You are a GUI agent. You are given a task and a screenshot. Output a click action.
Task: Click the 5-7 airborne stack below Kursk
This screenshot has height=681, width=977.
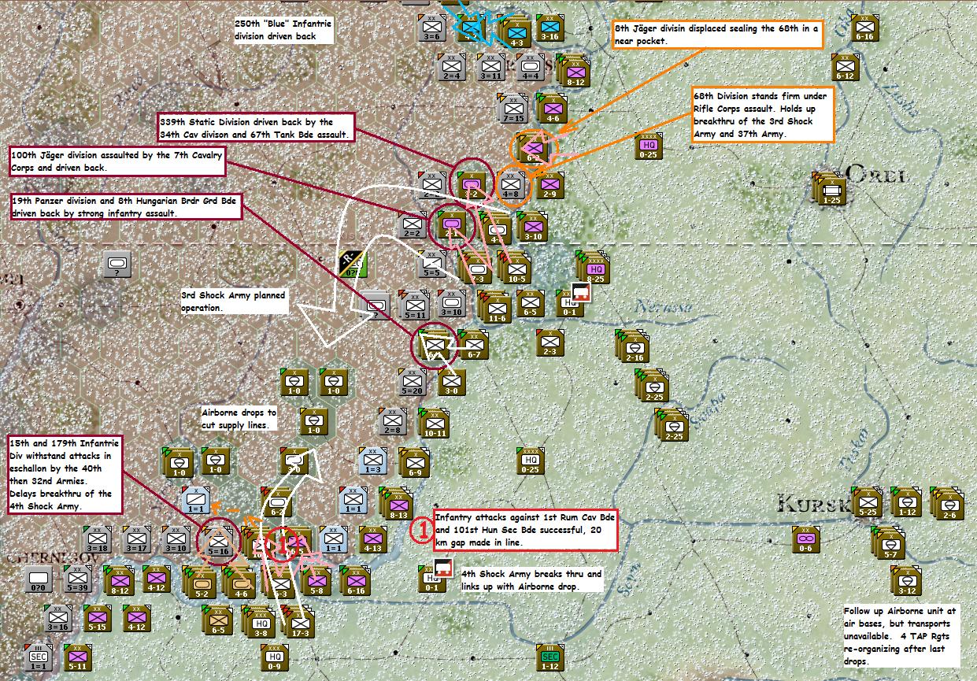click(x=888, y=543)
